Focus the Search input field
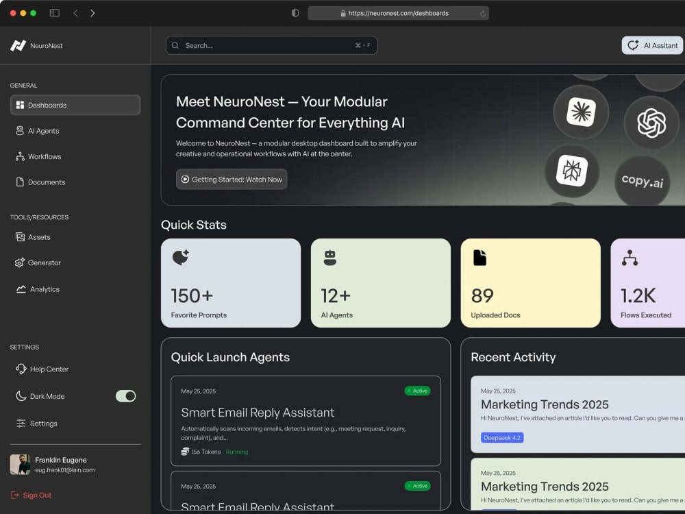The width and height of the screenshot is (685, 514). tap(271, 45)
